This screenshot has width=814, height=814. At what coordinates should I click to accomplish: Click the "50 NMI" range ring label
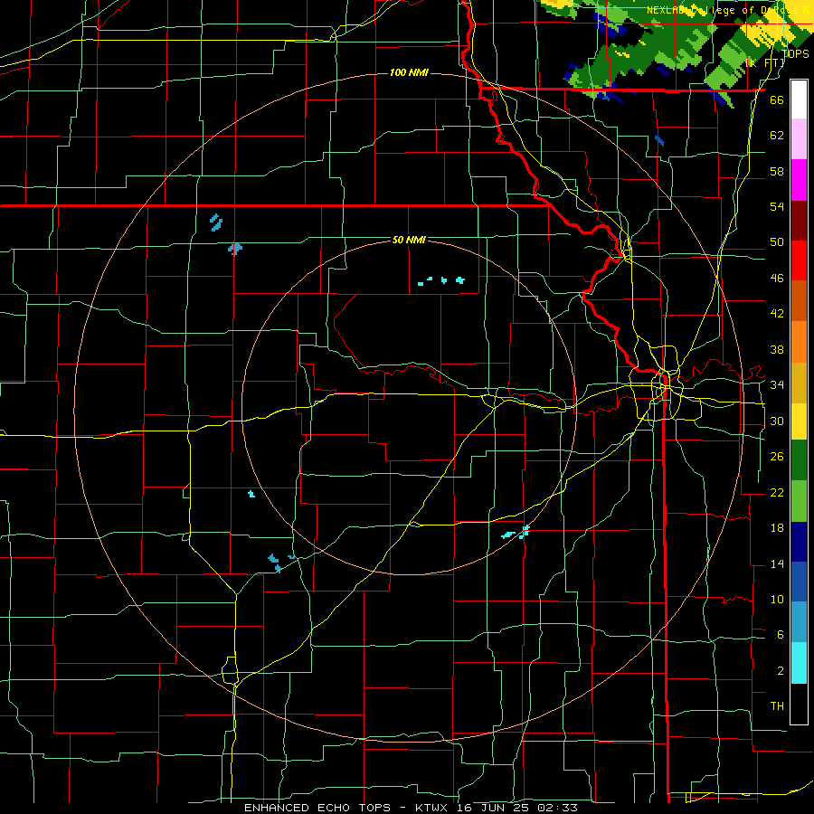tap(409, 240)
